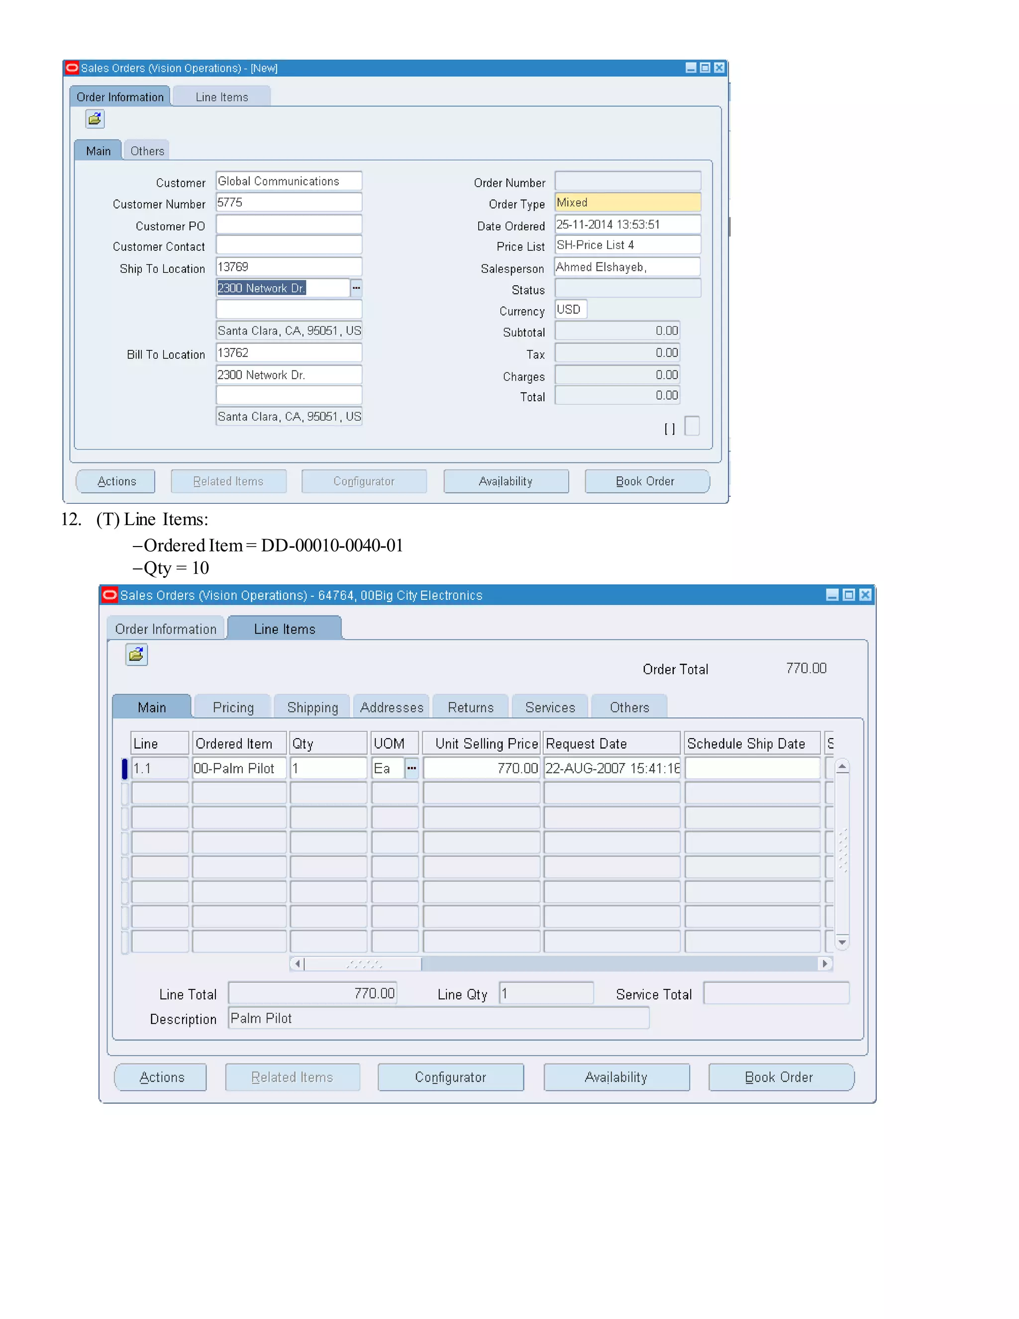This screenshot has height=1319, width=1019.
Task: Click the Customer PO input field
Action: coord(289,224)
